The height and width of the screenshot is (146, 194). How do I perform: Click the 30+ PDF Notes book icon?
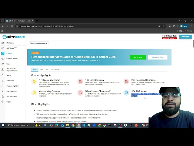click(x=126, y=92)
